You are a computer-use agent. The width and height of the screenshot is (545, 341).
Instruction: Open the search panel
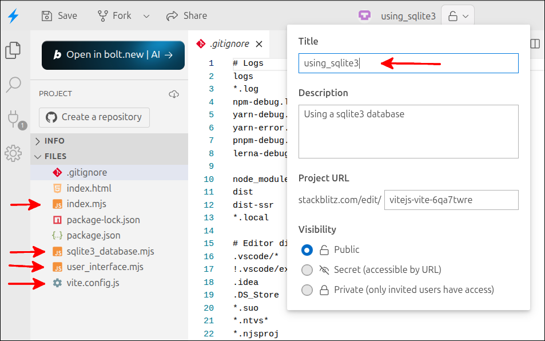14,85
